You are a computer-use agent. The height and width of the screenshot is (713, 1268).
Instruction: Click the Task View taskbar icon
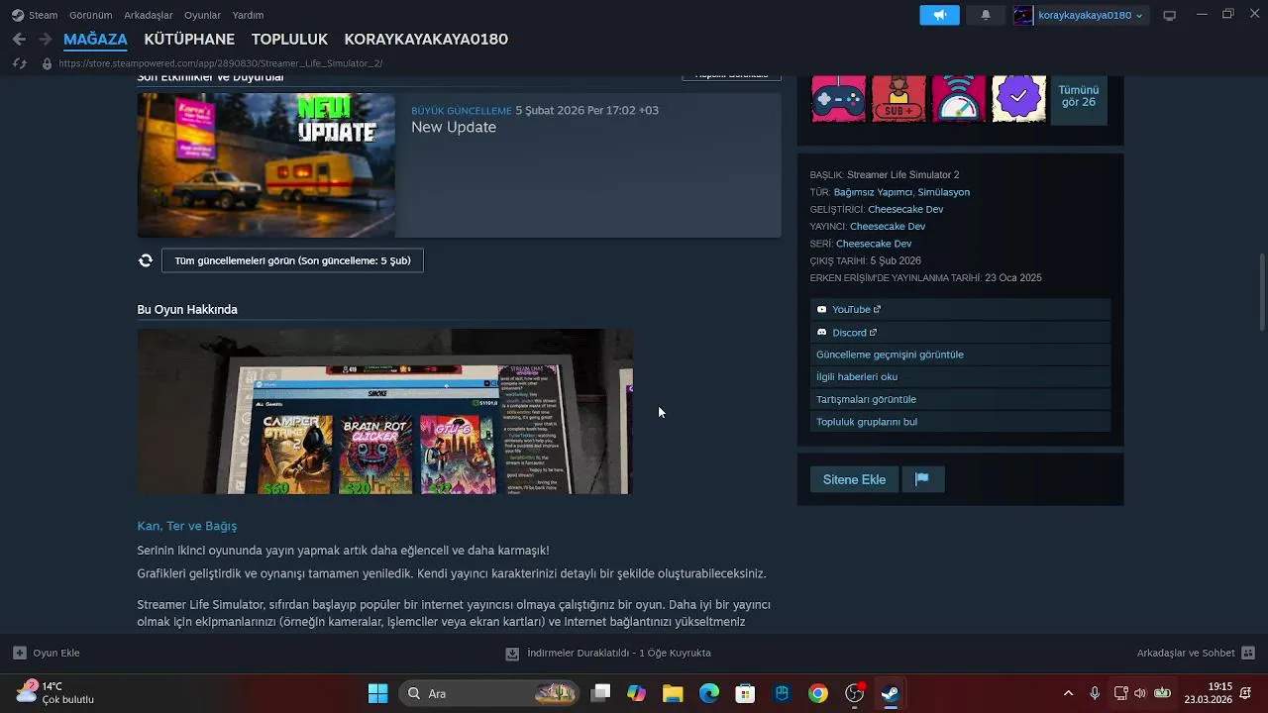600,693
